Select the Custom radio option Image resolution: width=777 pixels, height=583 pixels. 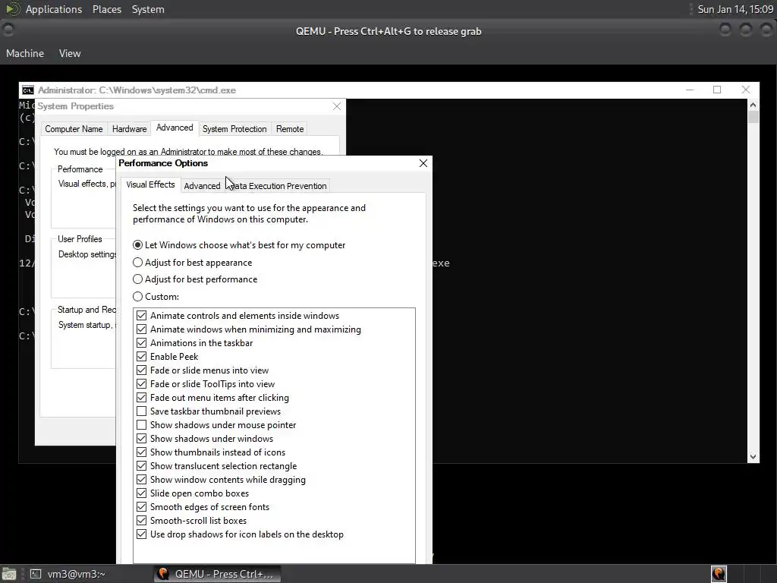(x=138, y=297)
